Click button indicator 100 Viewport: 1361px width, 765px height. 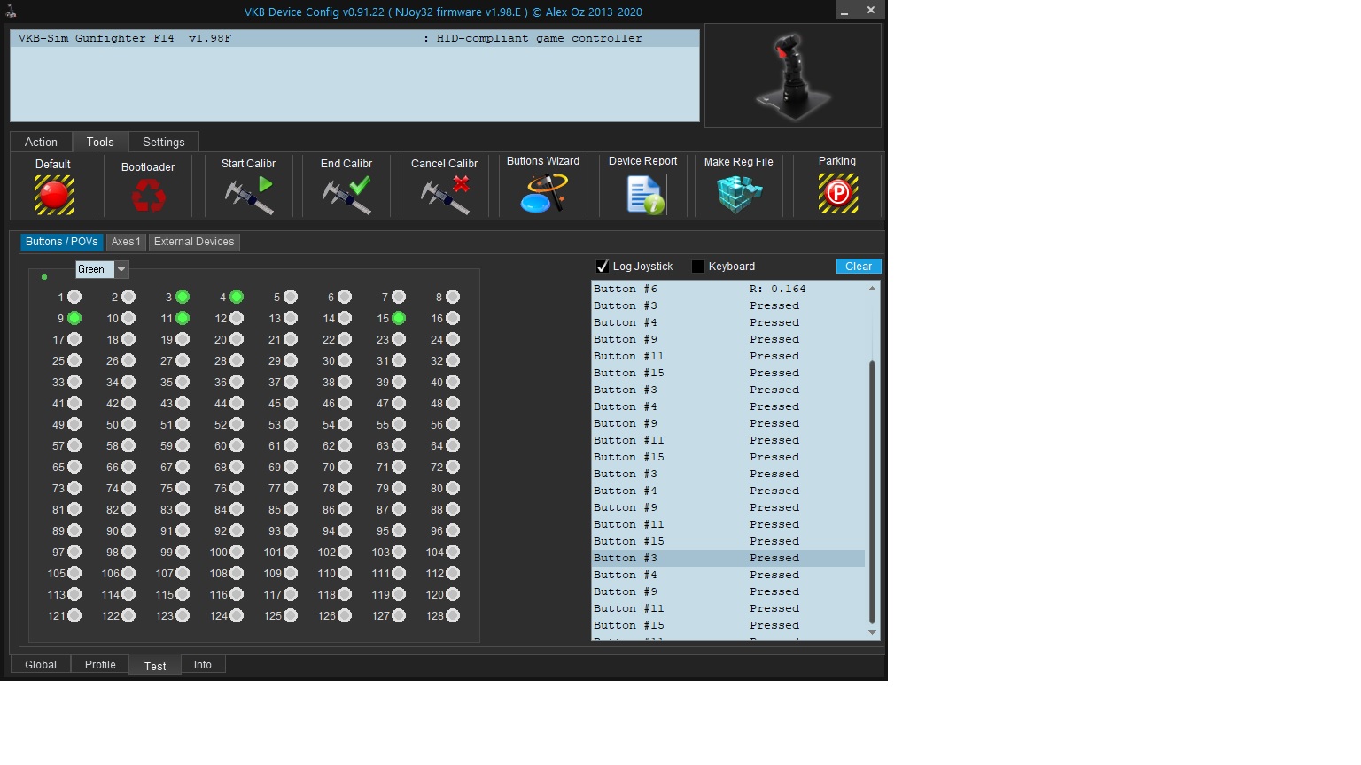[x=237, y=552]
